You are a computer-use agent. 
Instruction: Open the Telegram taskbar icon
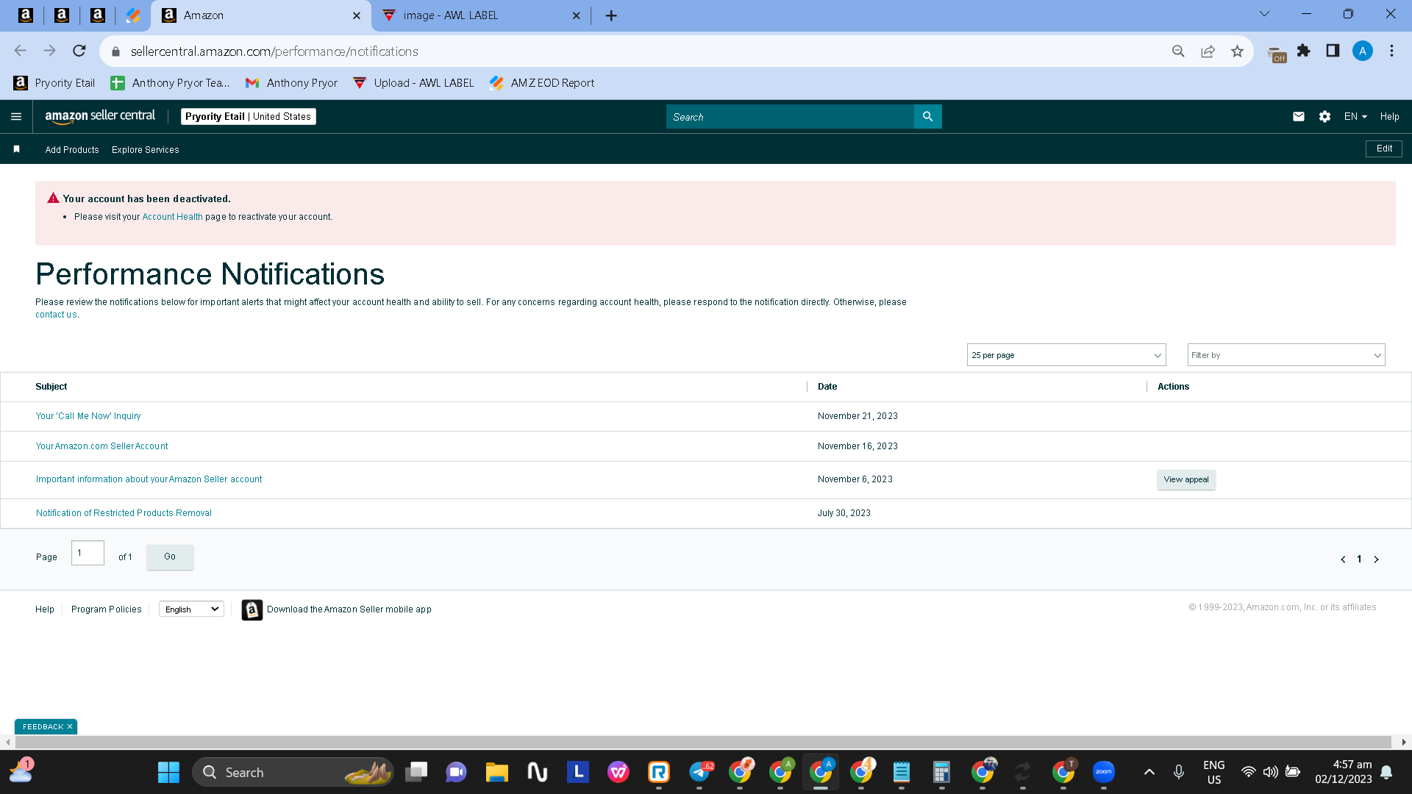coord(700,772)
